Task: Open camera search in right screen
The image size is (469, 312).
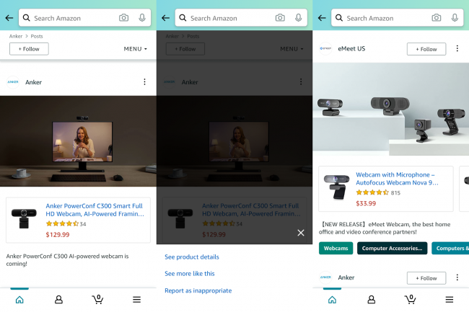Action: click(437, 18)
